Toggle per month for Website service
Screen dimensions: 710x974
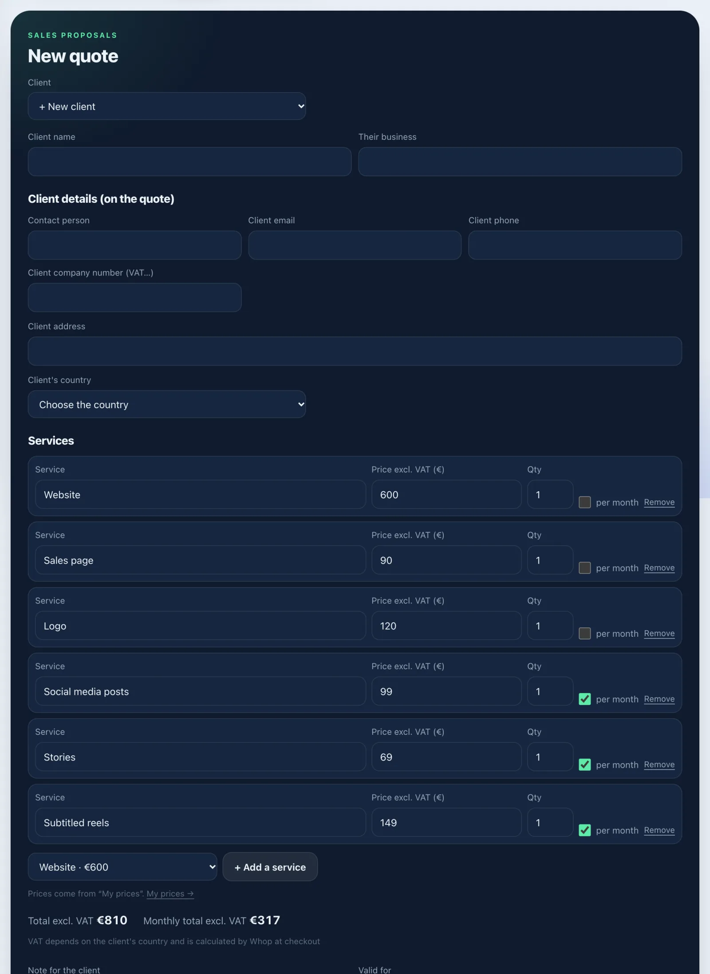click(x=584, y=502)
